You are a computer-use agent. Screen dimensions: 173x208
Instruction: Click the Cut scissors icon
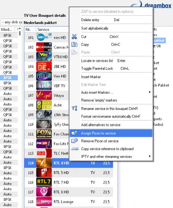pos(74,37)
